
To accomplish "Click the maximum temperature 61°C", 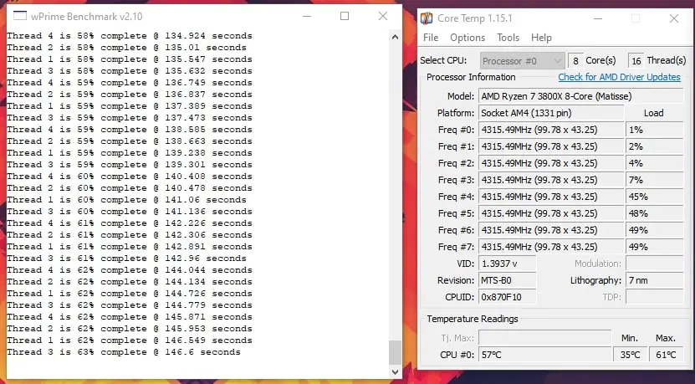I will coord(666,355).
